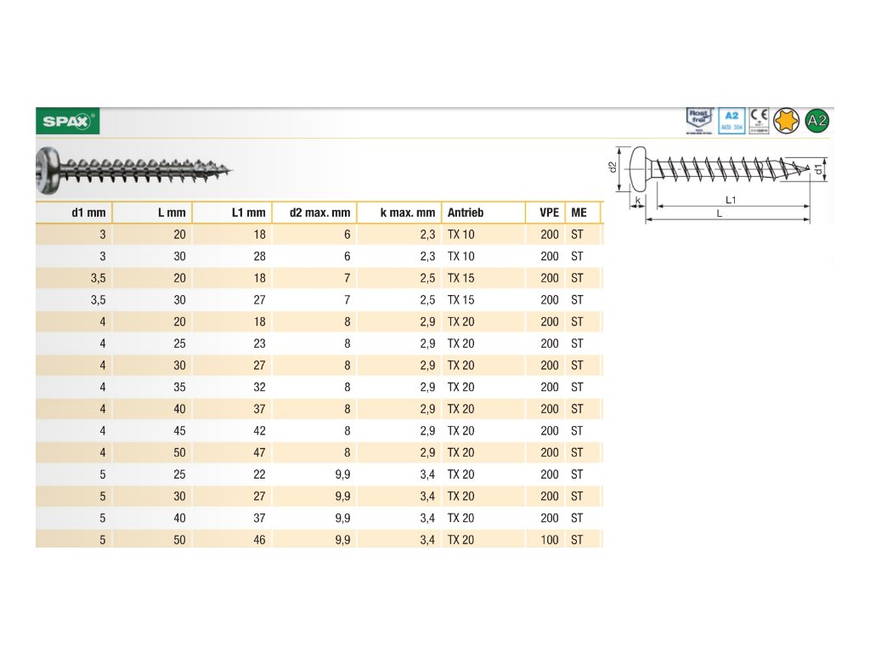The width and height of the screenshot is (870, 653).
Task: Click the orange Torx star drive icon
Action: [x=786, y=121]
